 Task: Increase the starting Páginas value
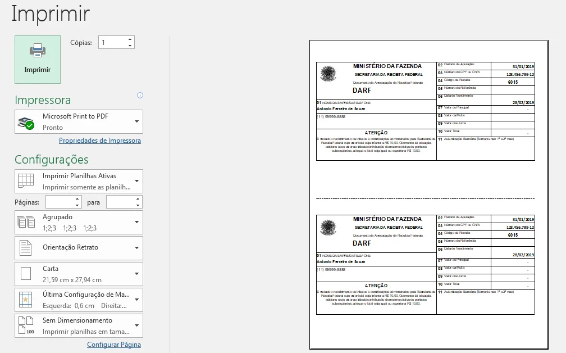pyautogui.click(x=77, y=199)
